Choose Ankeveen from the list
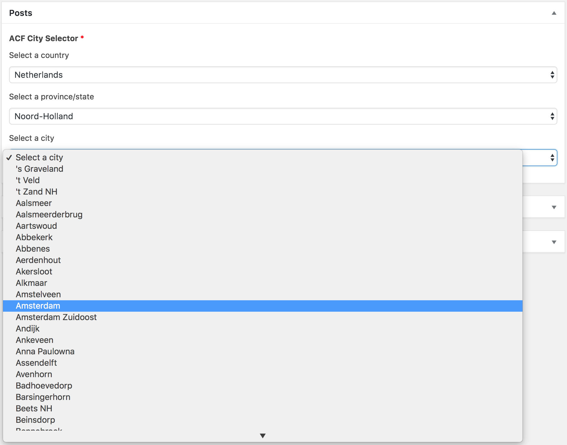The width and height of the screenshot is (567, 445). [x=263, y=340]
